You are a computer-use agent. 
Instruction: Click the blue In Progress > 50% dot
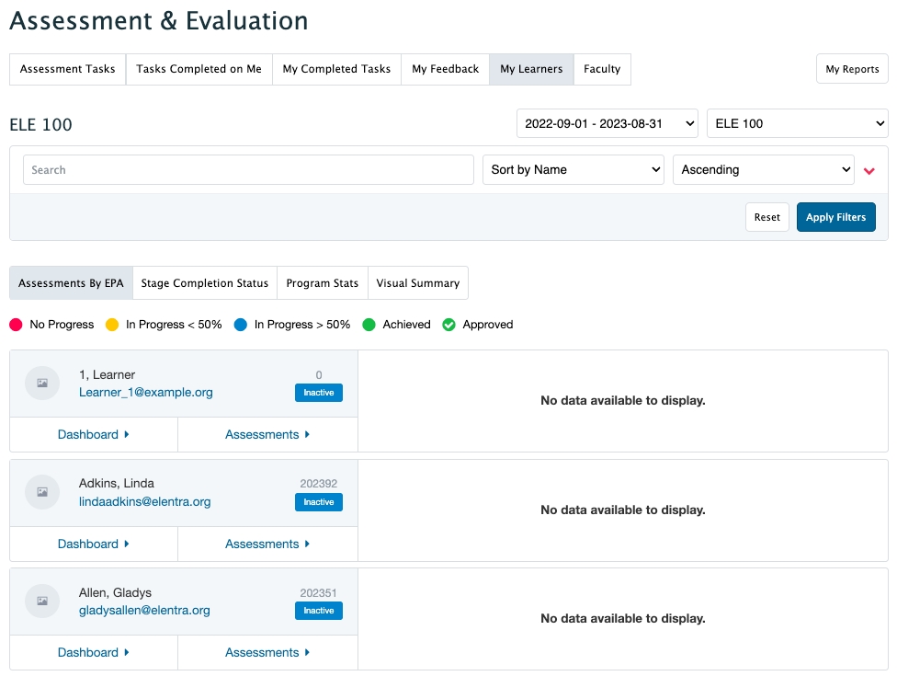coord(241,325)
